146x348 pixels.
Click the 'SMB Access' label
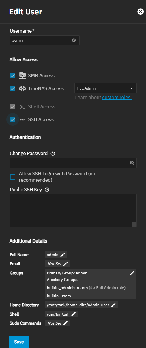tap(41, 76)
